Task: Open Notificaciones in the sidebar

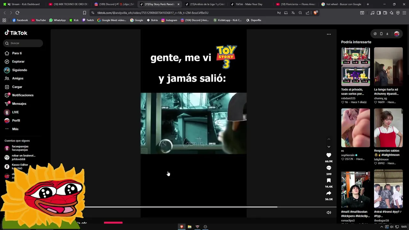Action: point(19,95)
